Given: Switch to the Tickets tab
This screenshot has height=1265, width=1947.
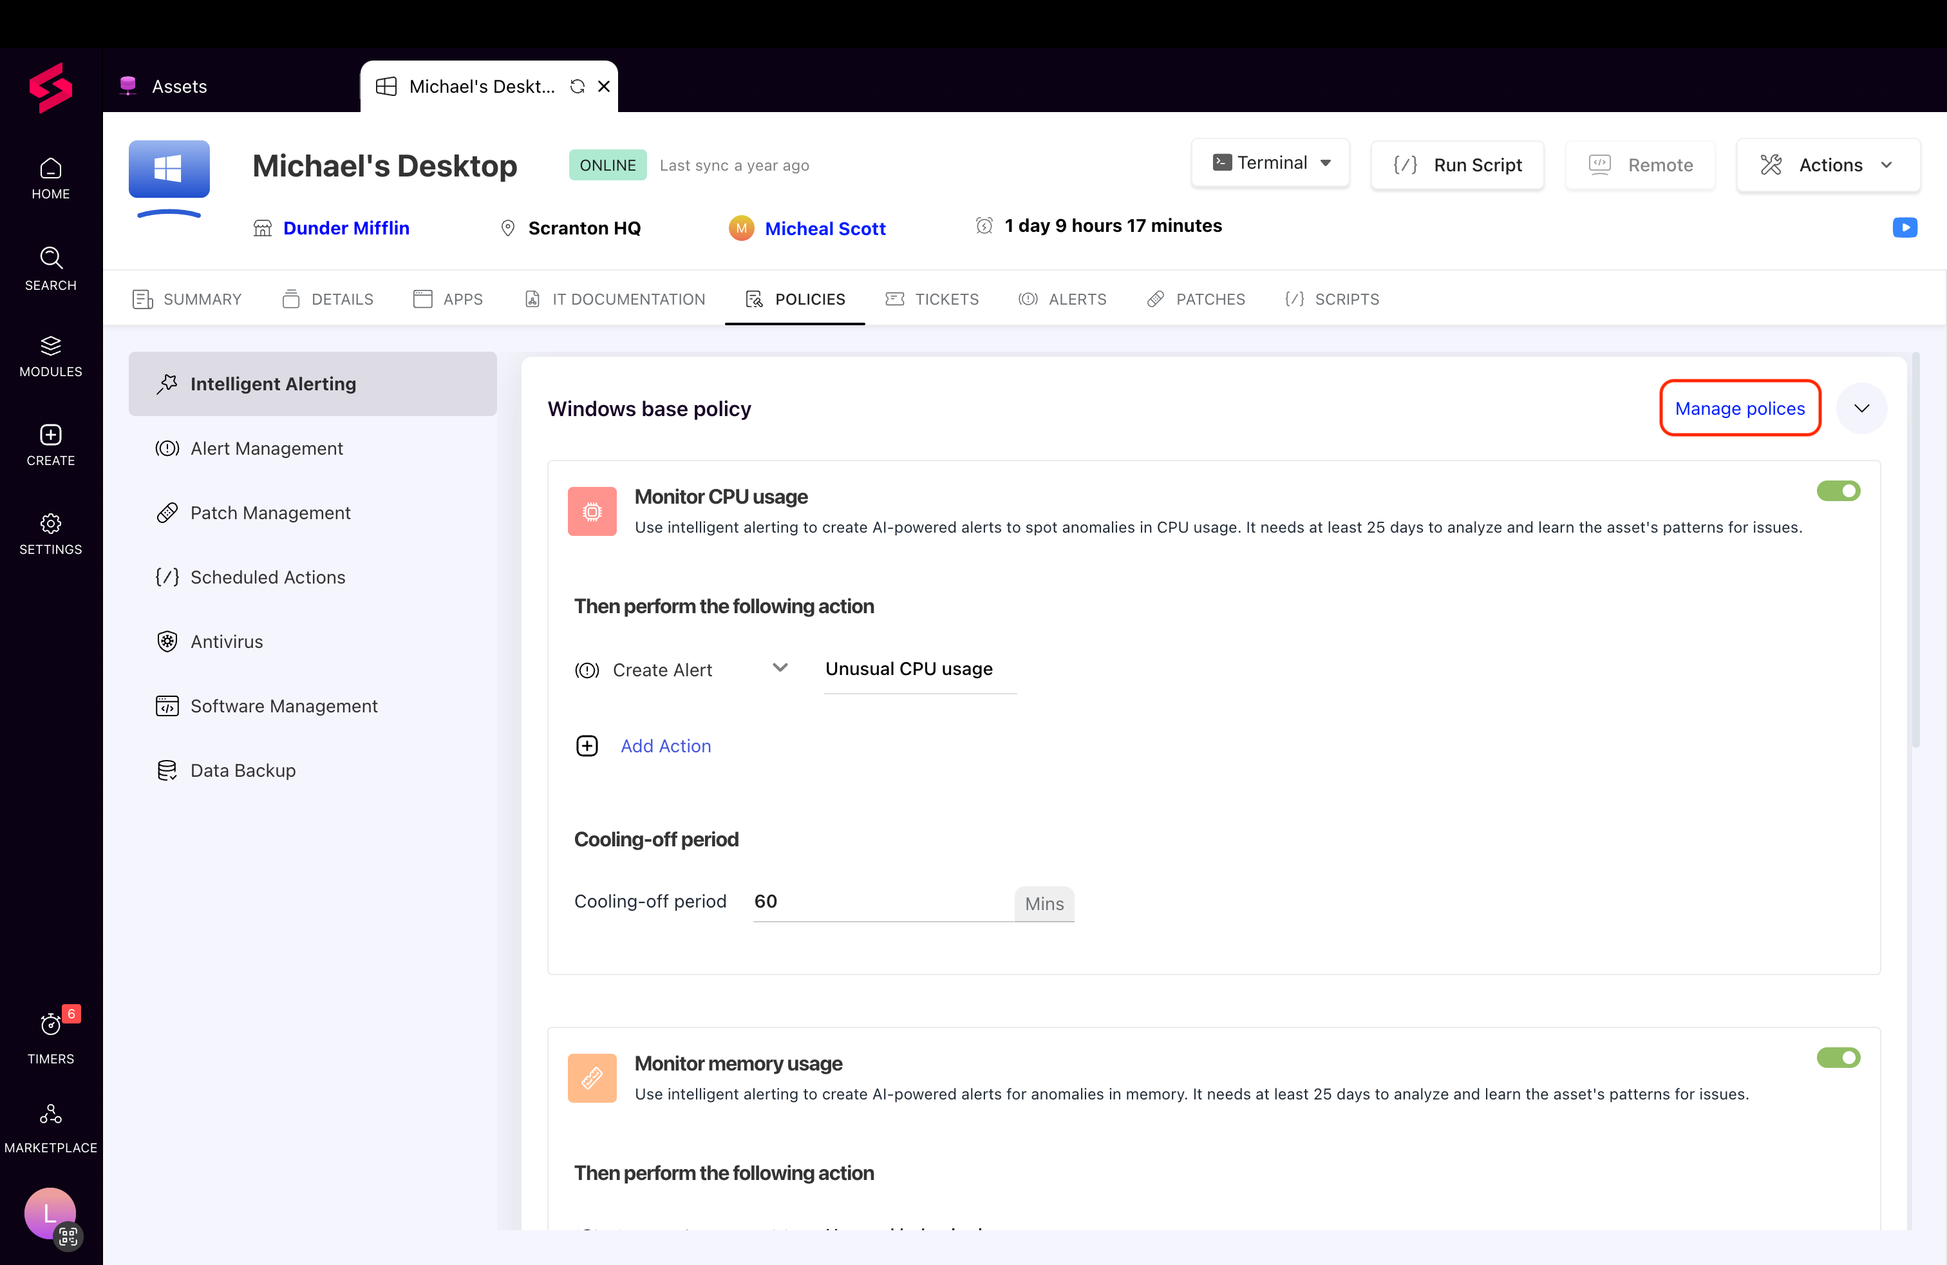Looking at the screenshot, I should click(x=932, y=300).
